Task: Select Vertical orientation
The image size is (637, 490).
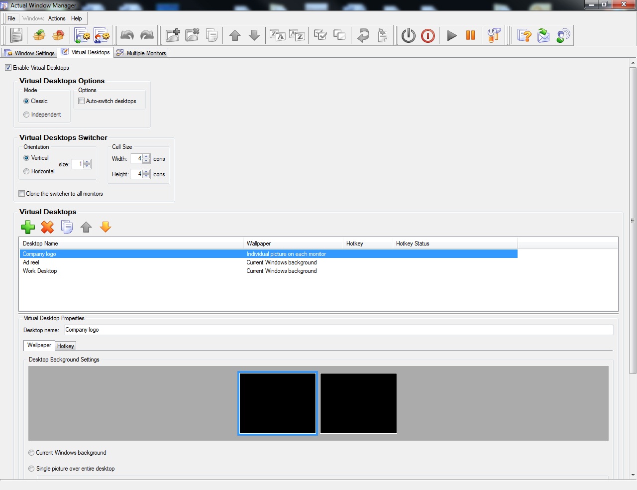Action: [26, 158]
